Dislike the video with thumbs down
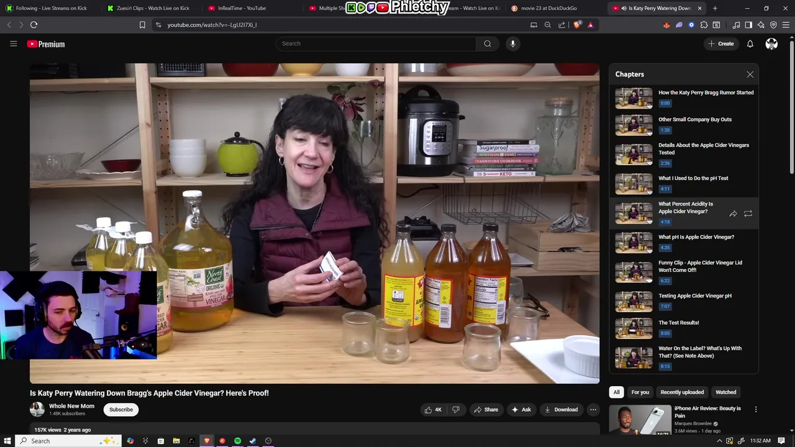Image resolution: width=795 pixels, height=447 pixels. (x=455, y=410)
